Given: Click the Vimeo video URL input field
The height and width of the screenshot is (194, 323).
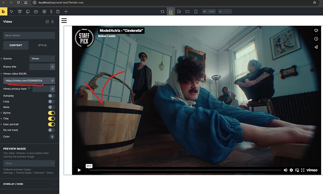Looking at the screenshot, I should [27, 81].
